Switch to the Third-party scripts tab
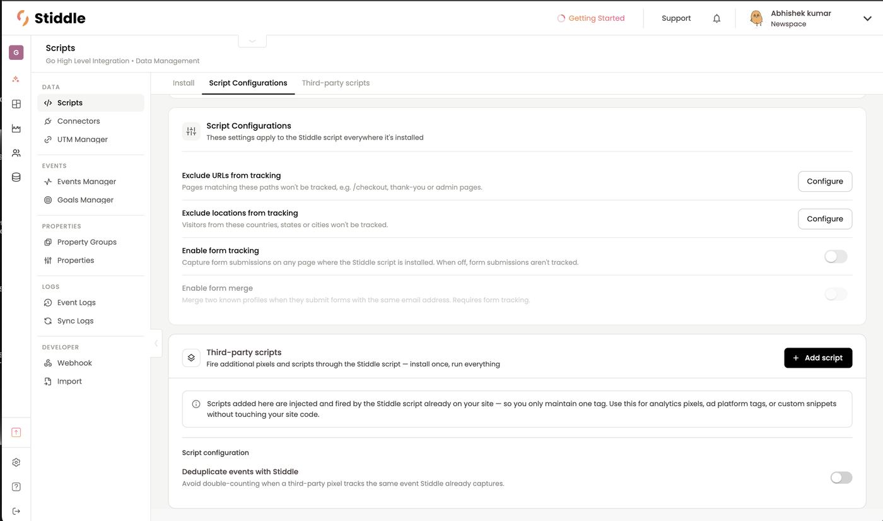This screenshot has height=521, width=883. pos(336,83)
